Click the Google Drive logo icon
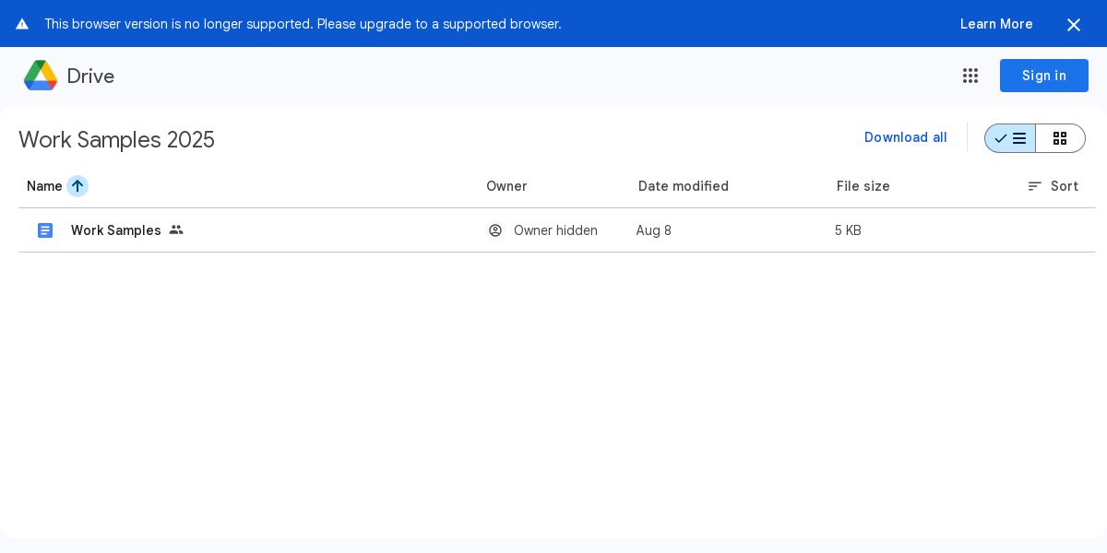 tap(41, 76)
